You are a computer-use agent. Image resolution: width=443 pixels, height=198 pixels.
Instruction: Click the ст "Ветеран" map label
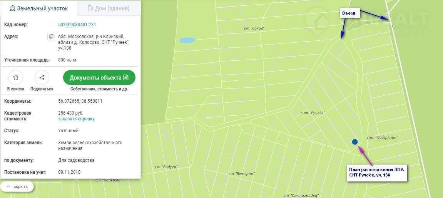(242, 174)
